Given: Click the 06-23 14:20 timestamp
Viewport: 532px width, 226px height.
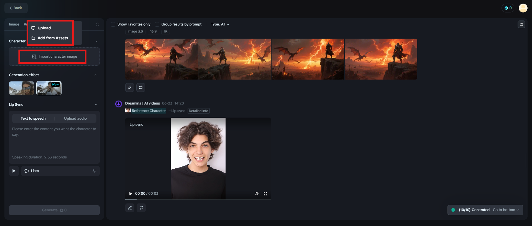Looking at the screenshot, I should pos(173,103).
